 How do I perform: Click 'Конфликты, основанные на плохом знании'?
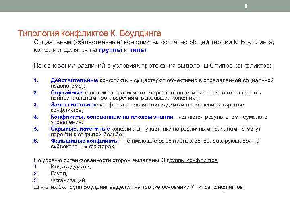[112, 117]
